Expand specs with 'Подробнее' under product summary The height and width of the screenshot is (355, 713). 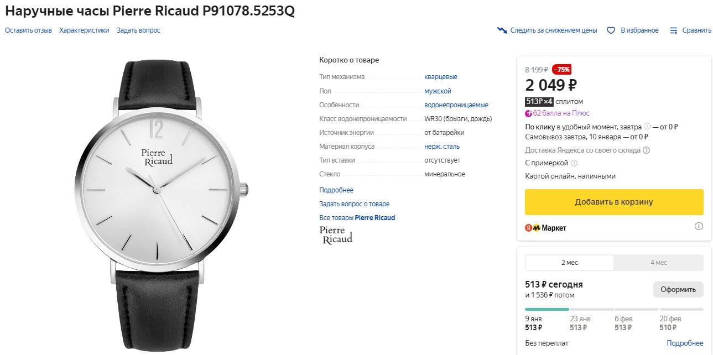coord(336,190)
